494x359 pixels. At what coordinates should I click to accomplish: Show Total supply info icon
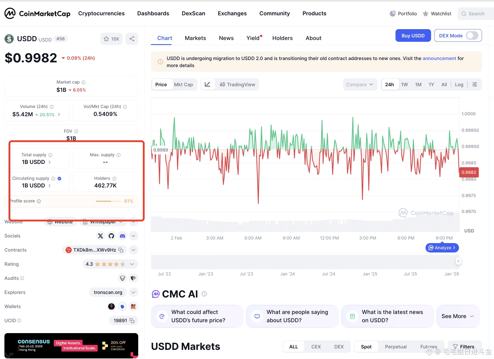click(50, 155)
